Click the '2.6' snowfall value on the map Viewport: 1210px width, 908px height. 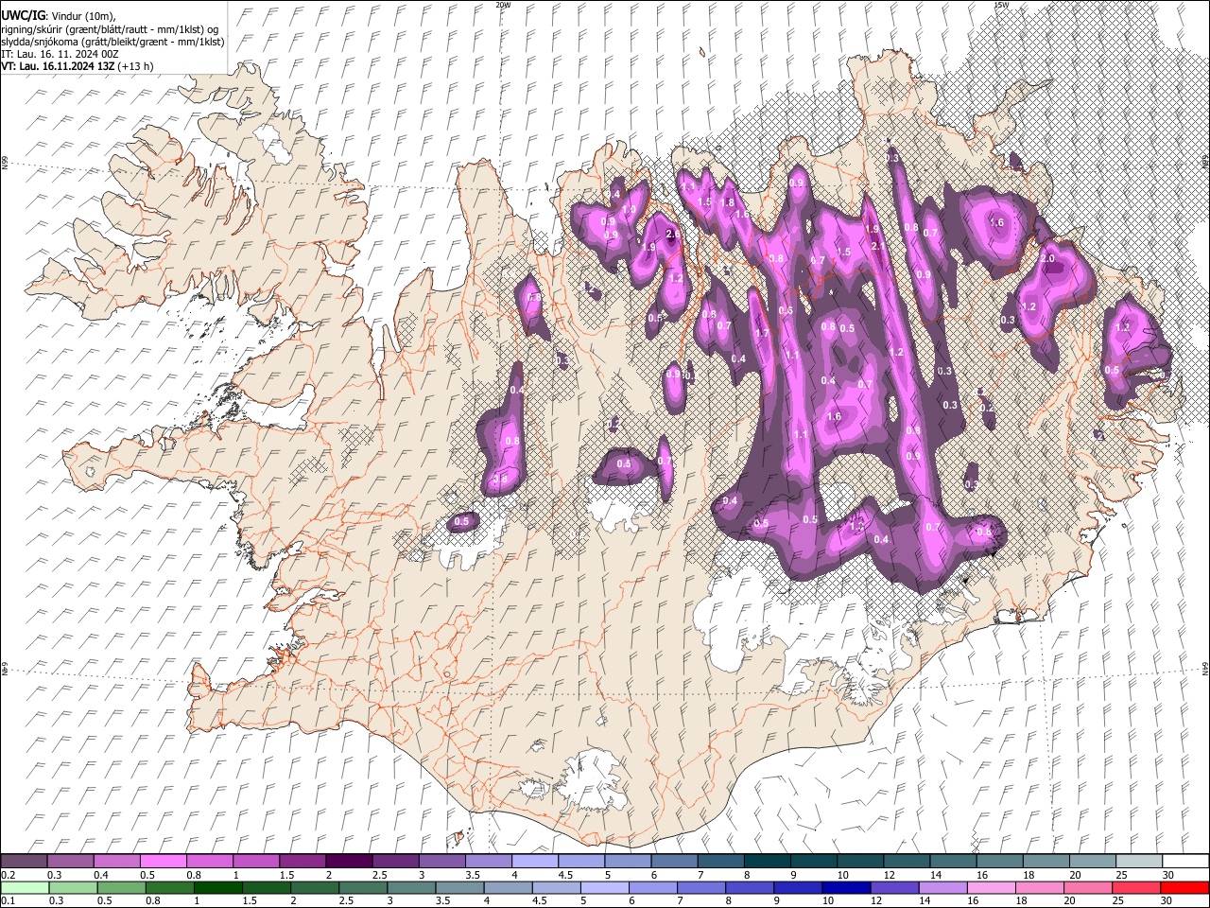coord(673,234)
